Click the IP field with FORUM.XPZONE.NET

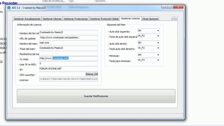[69, 69]
